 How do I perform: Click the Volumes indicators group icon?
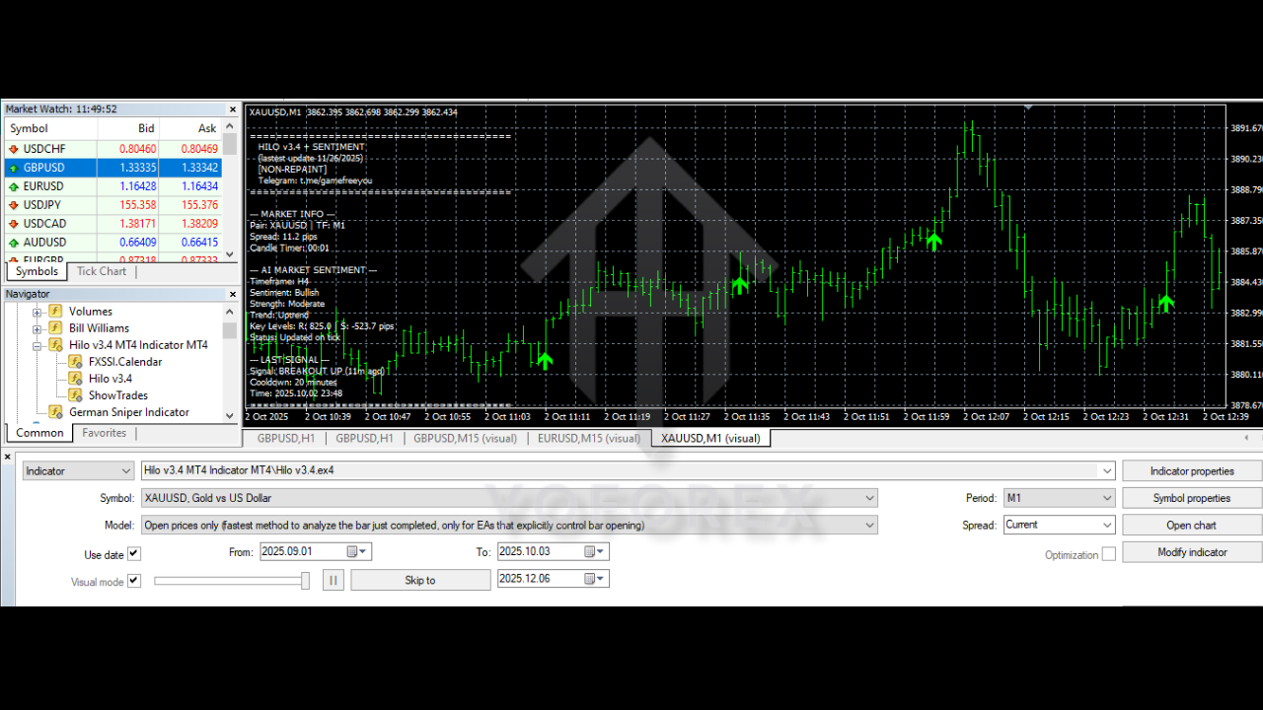(x=56, y=311)
